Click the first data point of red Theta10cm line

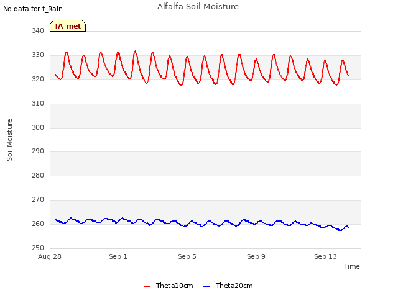[55, 74]
